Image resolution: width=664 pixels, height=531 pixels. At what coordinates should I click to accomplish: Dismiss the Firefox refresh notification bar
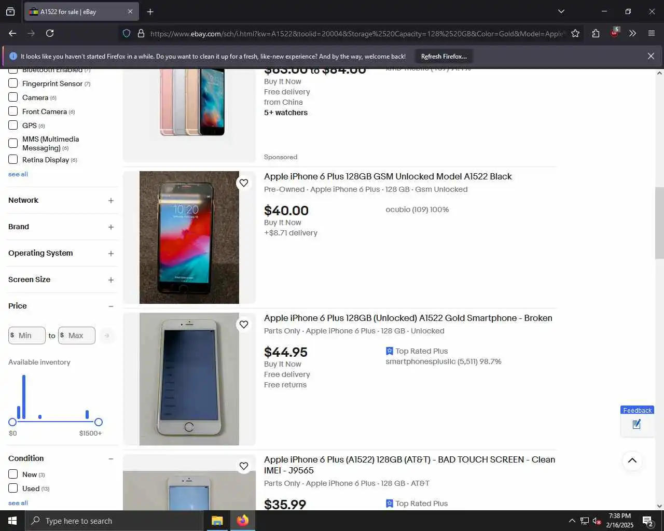point(651,56)
